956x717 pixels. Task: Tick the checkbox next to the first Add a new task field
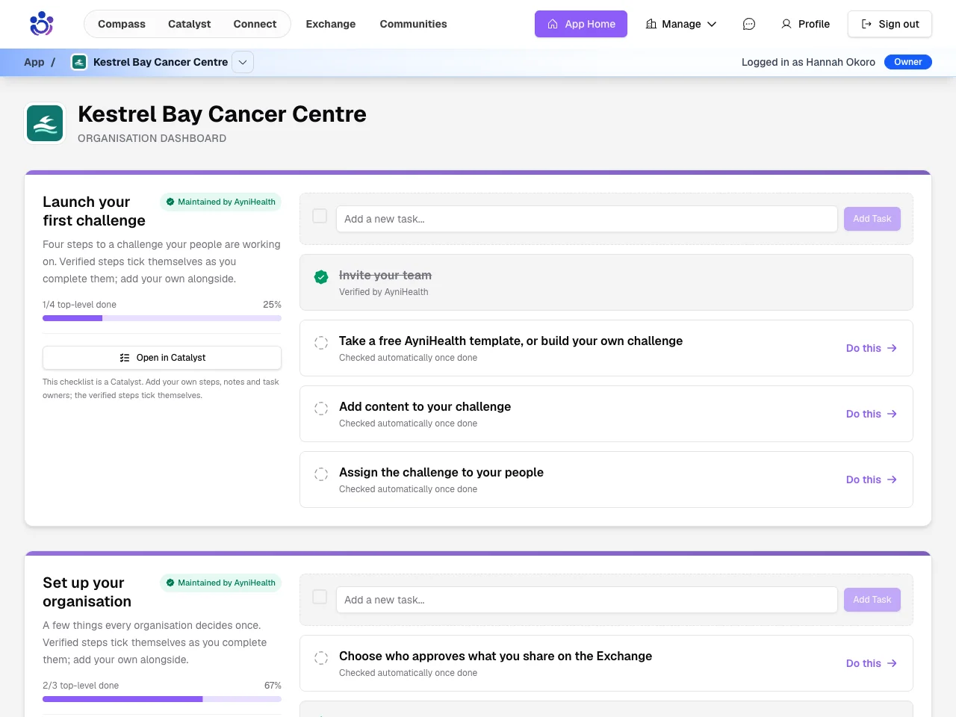pos(320,216)
